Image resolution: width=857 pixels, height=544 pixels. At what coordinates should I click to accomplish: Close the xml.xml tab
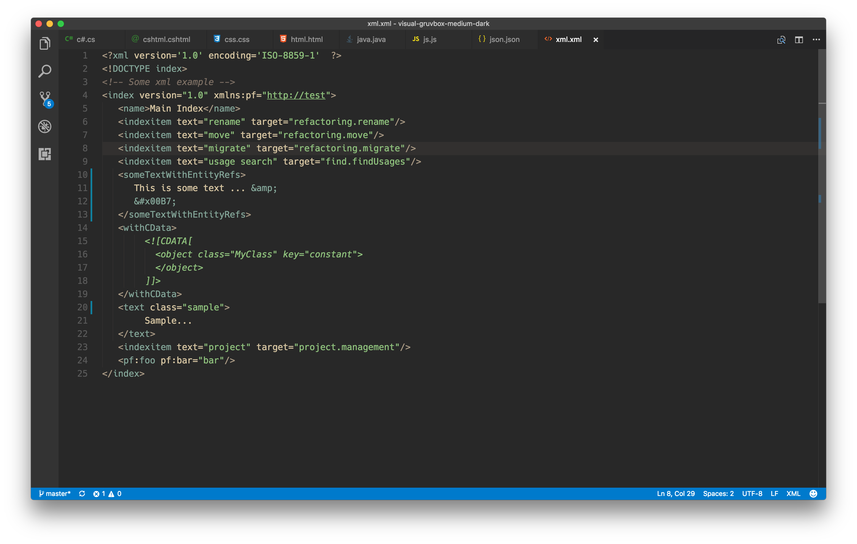click(596, 40)
